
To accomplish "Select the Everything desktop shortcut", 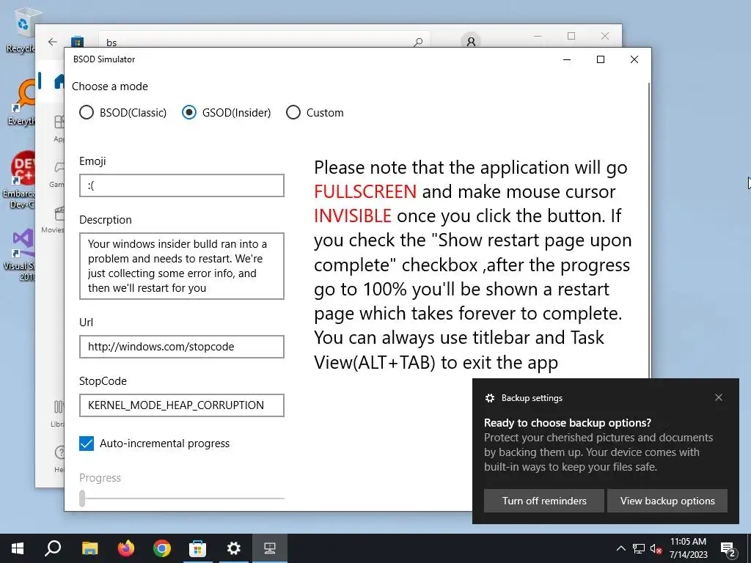I will [21, 103].
